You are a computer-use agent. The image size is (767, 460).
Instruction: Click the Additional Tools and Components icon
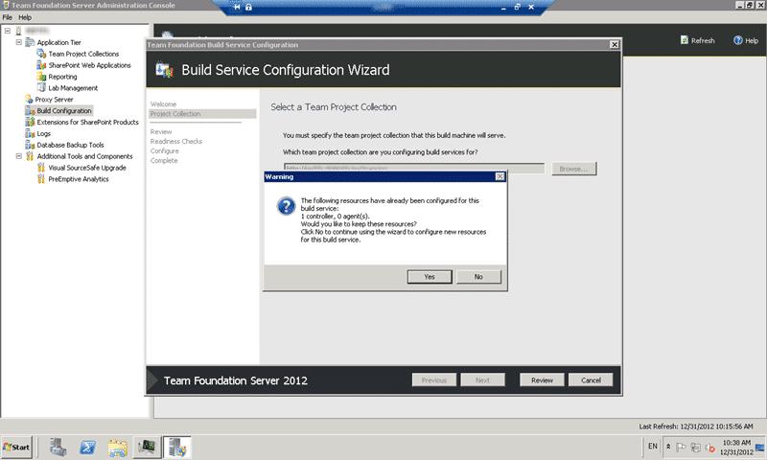pyautogui.click(x=30, y=156)
